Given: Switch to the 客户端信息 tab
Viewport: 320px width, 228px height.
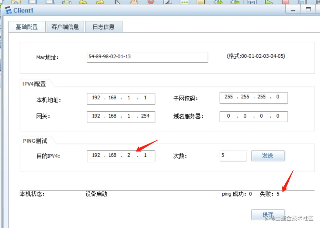Looking at the screenshot, I should (65, 26).
